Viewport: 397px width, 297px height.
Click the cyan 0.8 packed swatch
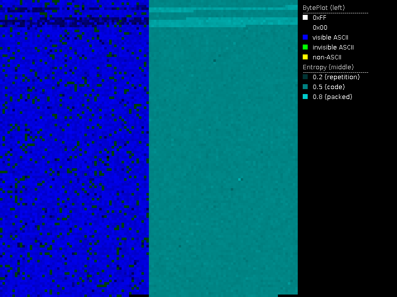[305, 97]
